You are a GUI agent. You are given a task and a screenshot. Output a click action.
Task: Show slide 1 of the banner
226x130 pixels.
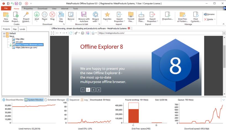83,90
